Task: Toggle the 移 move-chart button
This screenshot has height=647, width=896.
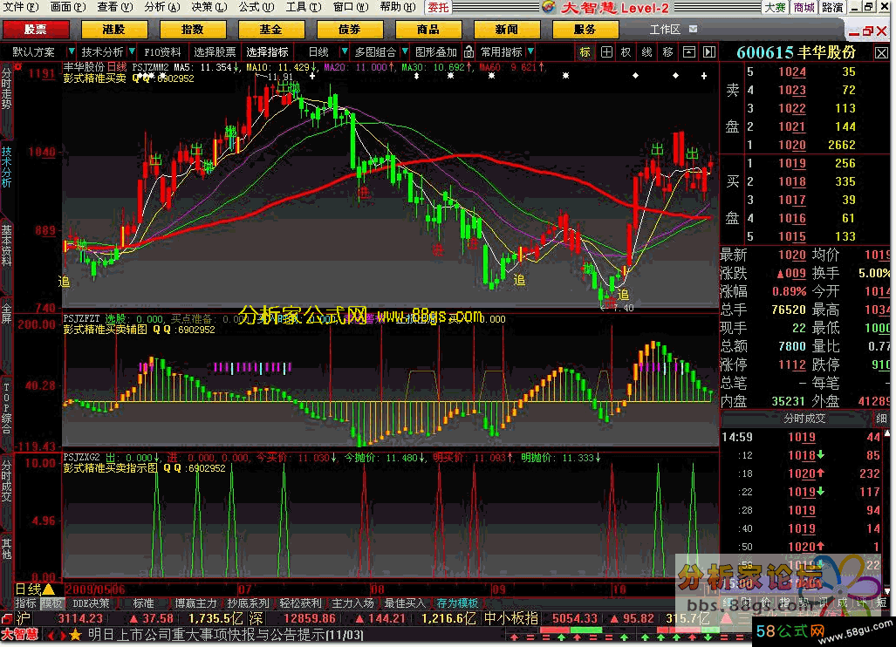Action: pos(667,52)
